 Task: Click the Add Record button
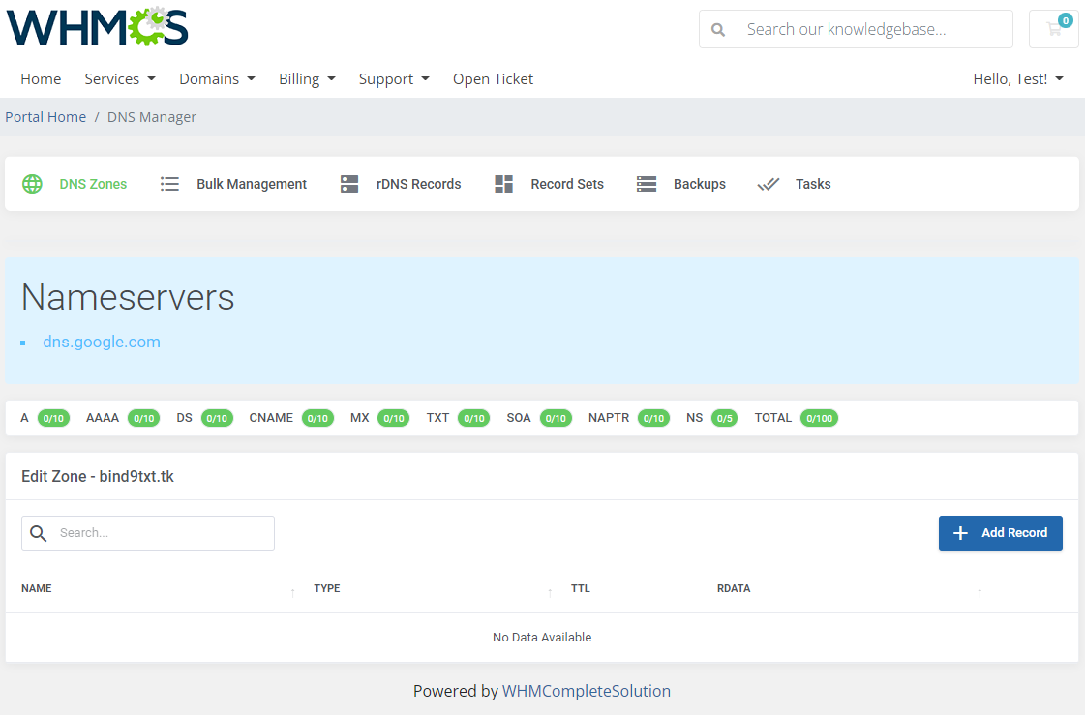[x=1001, y=533]
